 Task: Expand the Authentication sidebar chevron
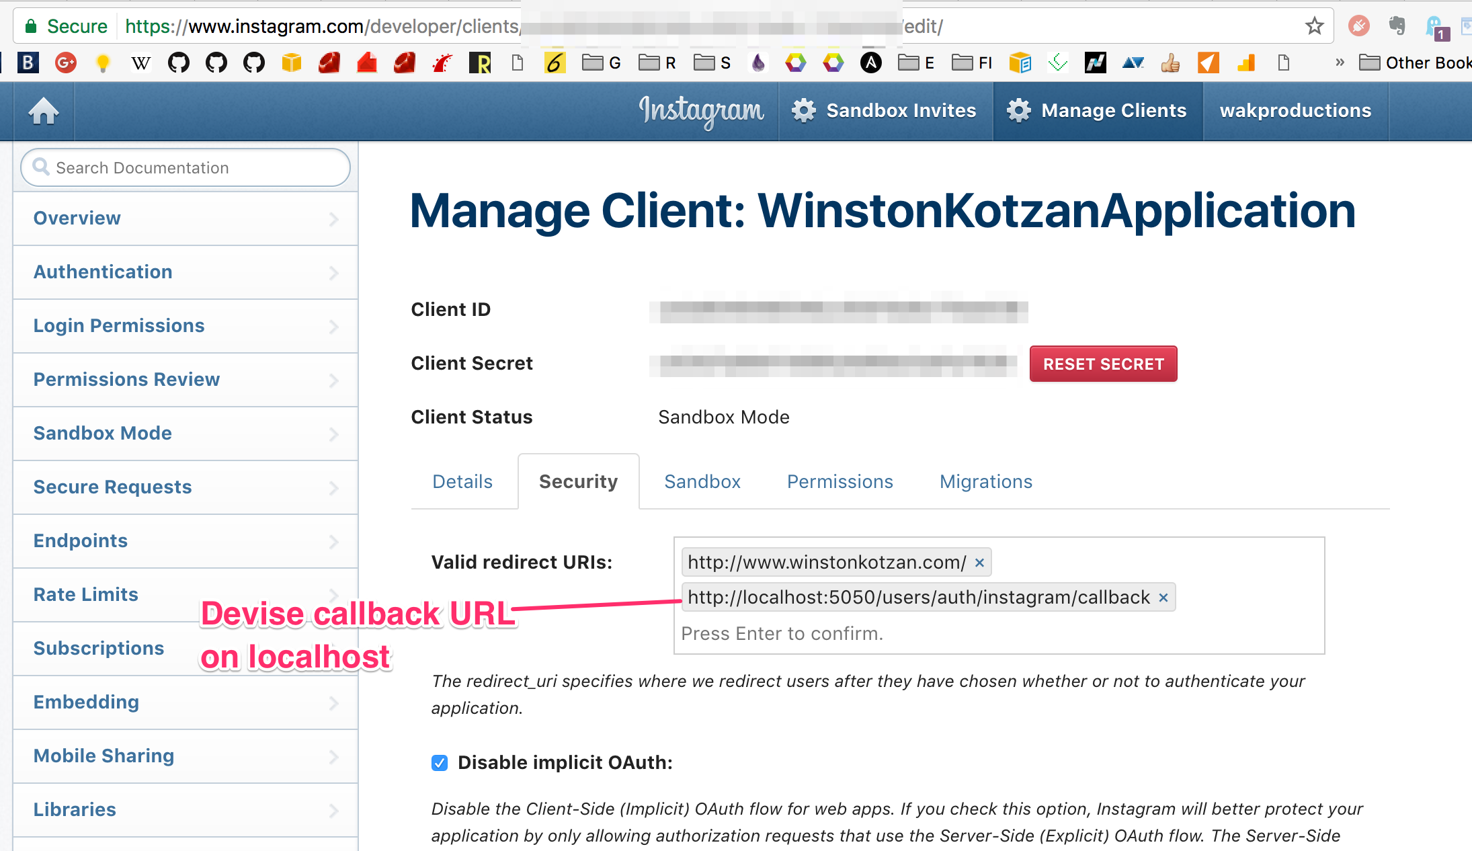[333, 273]
